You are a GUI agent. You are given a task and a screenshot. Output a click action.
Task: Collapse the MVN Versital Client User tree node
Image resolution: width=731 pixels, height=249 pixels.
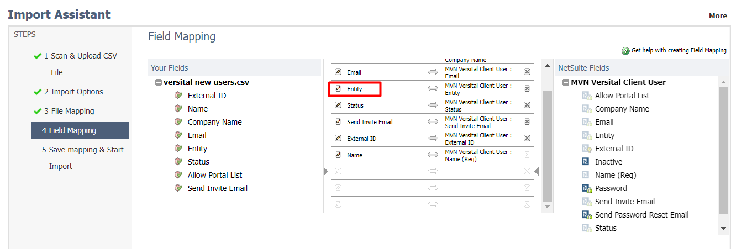(x=566, y=82)
